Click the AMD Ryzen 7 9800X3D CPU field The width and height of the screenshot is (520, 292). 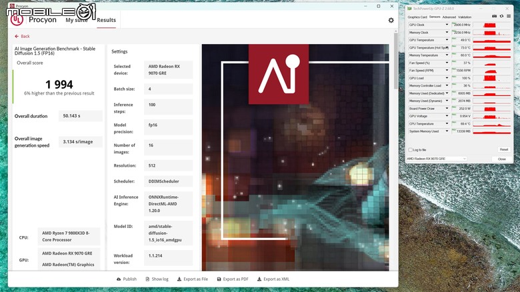pos(69,236)
